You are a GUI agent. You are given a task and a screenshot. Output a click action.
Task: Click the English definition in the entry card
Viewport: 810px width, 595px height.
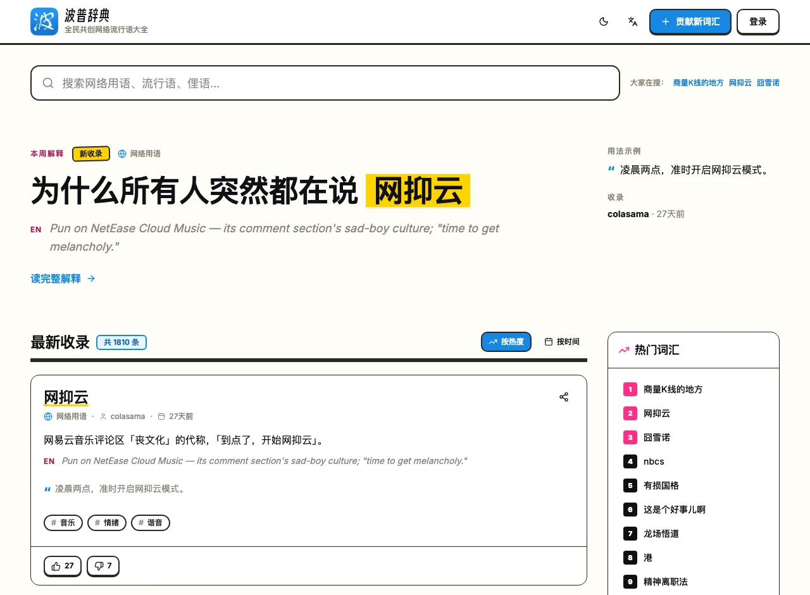pyautogui.click(x=265, y=461)
